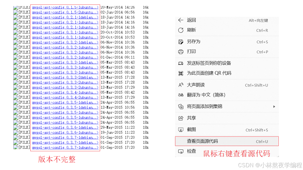303x170 pixels.
Task: Click the share icon in context menu
Action: coord(181,118)
